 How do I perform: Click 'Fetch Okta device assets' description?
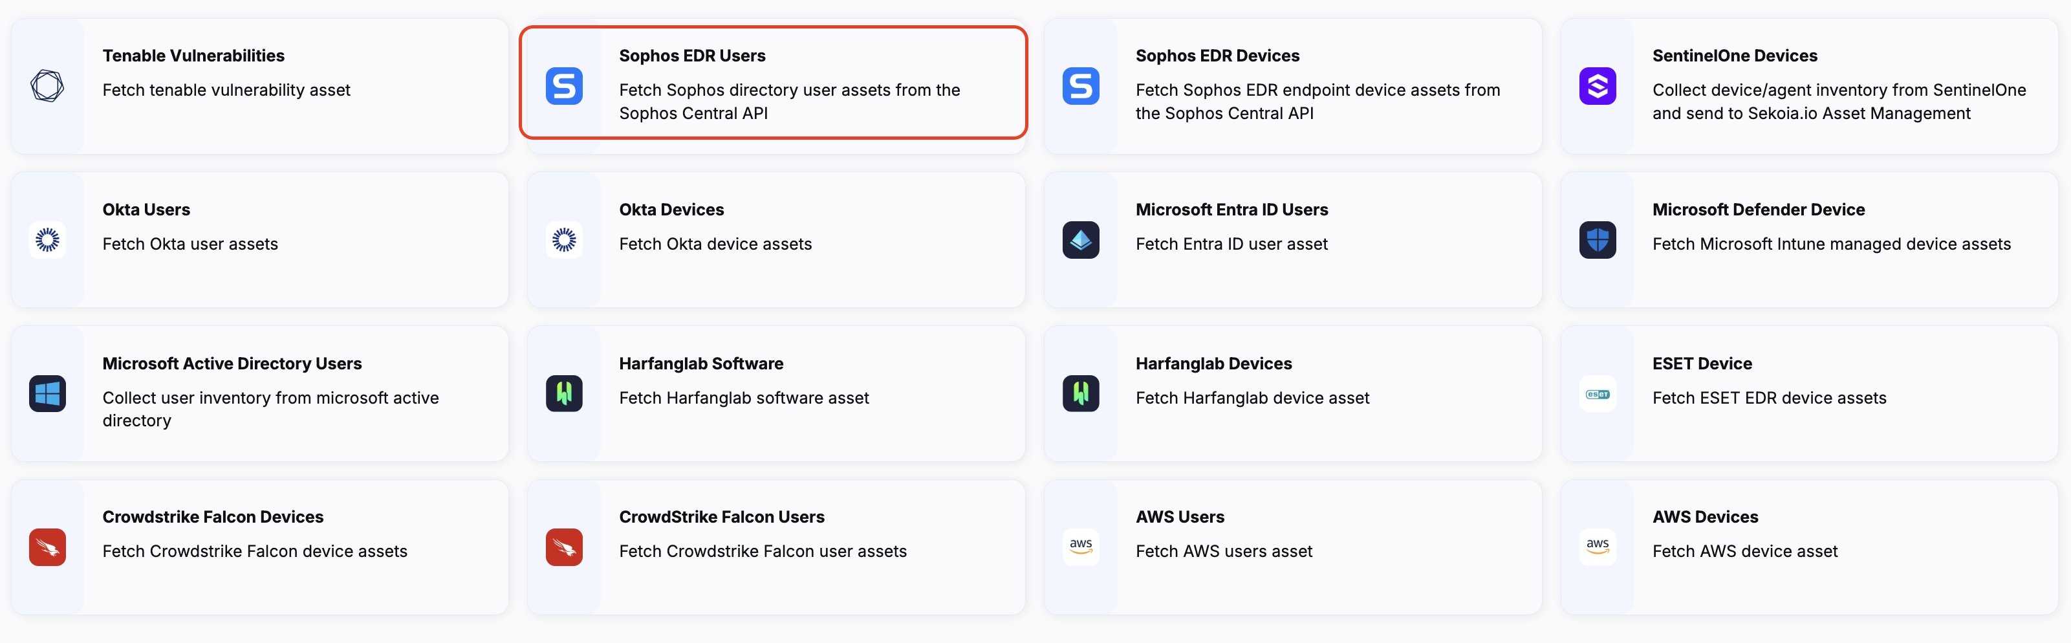[x=715, y=243]
